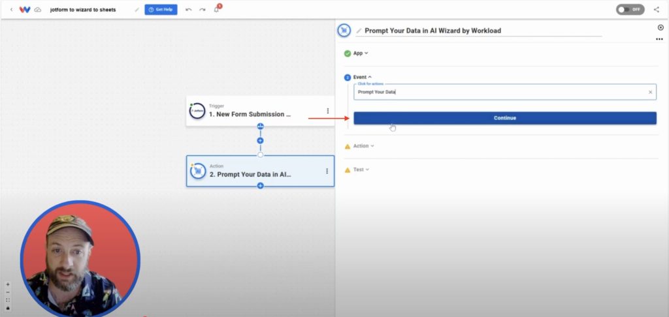Screen dimensions: 669x317
Task: Open notifications bell
Action: pyautogui.click(x=217, y=9)
